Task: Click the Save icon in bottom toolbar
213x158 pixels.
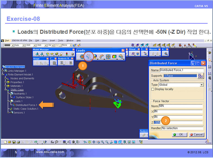Action: (x=14, y=142)
